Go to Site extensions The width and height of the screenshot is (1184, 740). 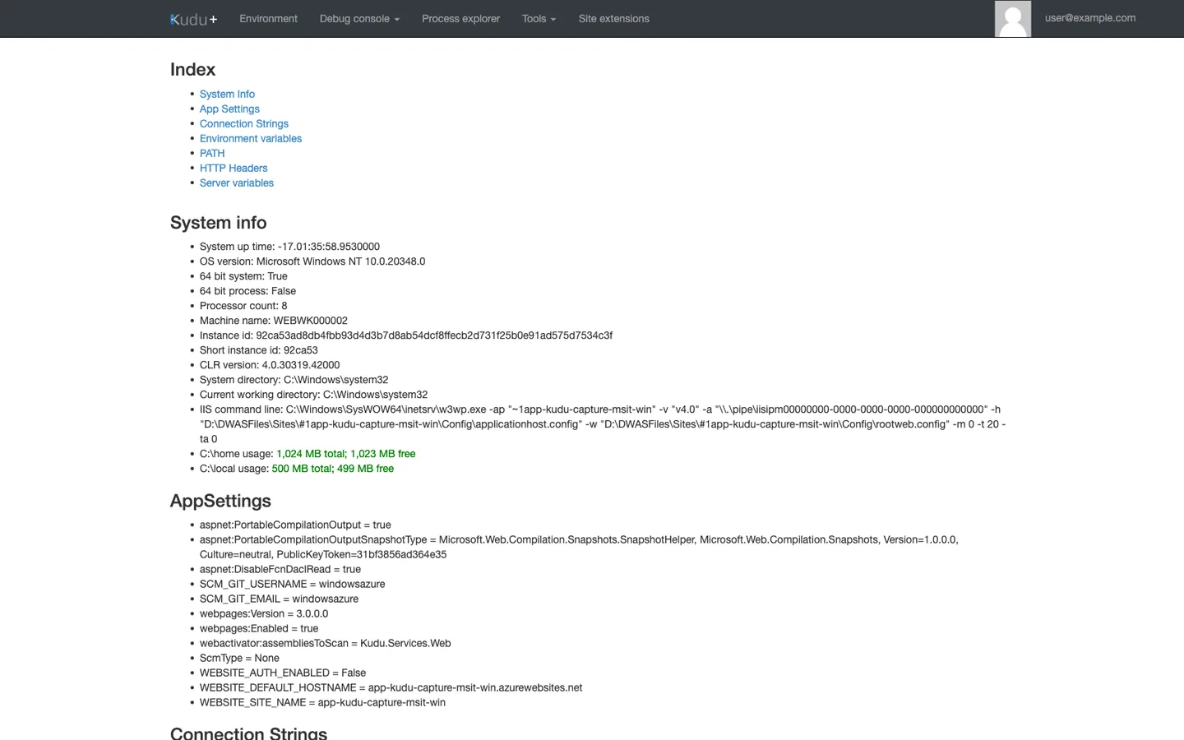pos(613,19)
